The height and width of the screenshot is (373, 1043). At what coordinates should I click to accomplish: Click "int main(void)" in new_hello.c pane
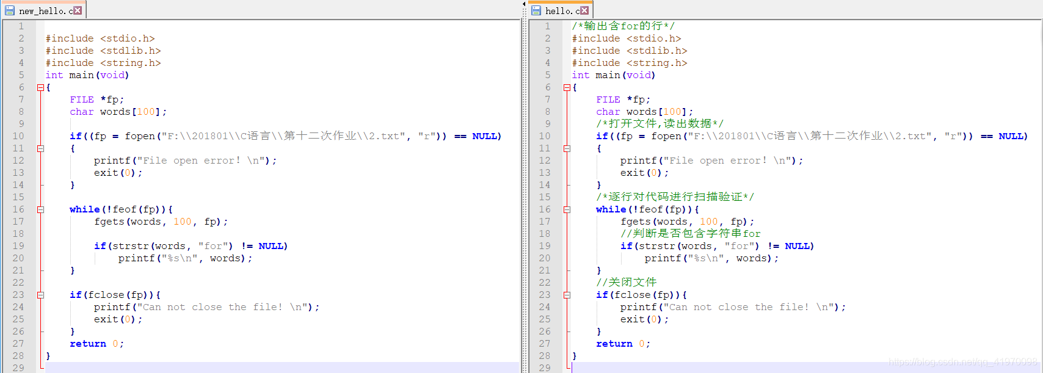click(87, 75)
